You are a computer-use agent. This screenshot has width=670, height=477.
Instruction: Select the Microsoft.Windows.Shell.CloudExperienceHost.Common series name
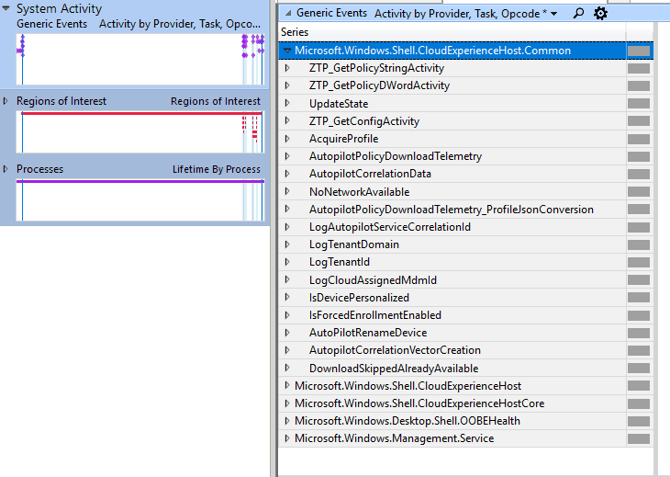tap(432, 51)
